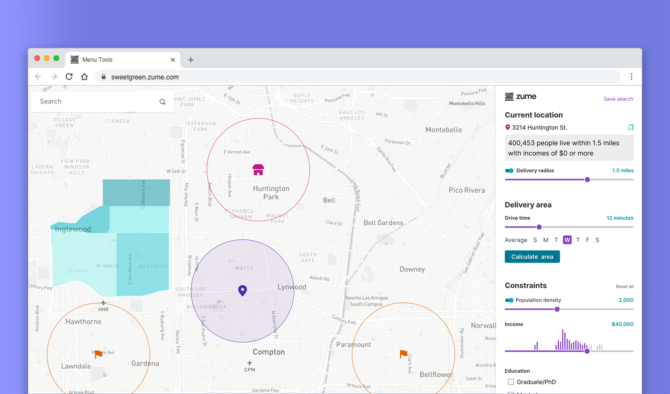This screenshot has width=670, height=394.
Task: Click the Lynwood label on the map
Action: [292, 287]
